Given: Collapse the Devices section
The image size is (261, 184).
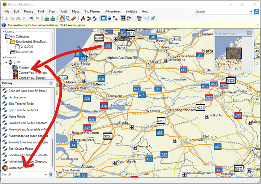Looking at the screenshot, I should pos(4,57).
